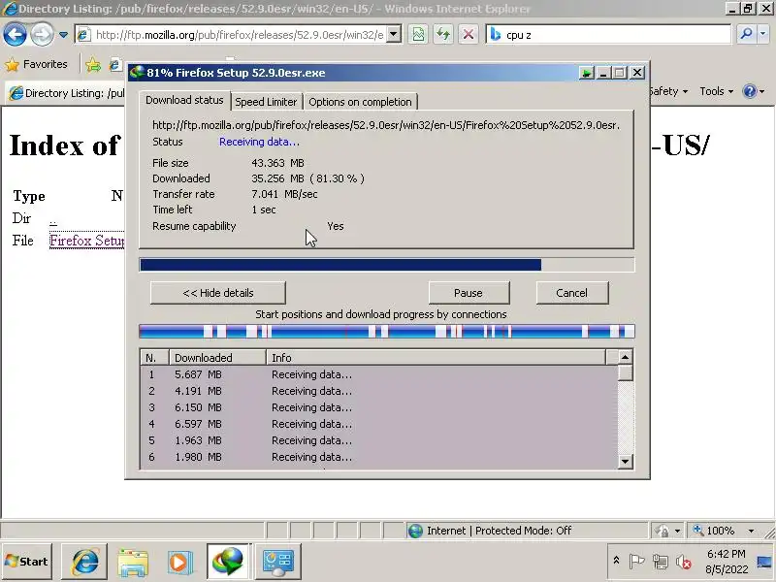Click the ftp.mozilla.org address bar
This screenshot has width=776, height=582.
tap(232, 35)
